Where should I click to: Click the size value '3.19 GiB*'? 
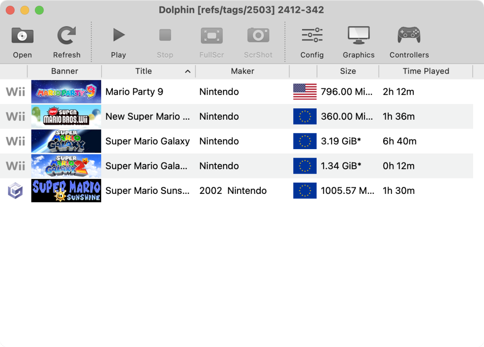[341, 141]
